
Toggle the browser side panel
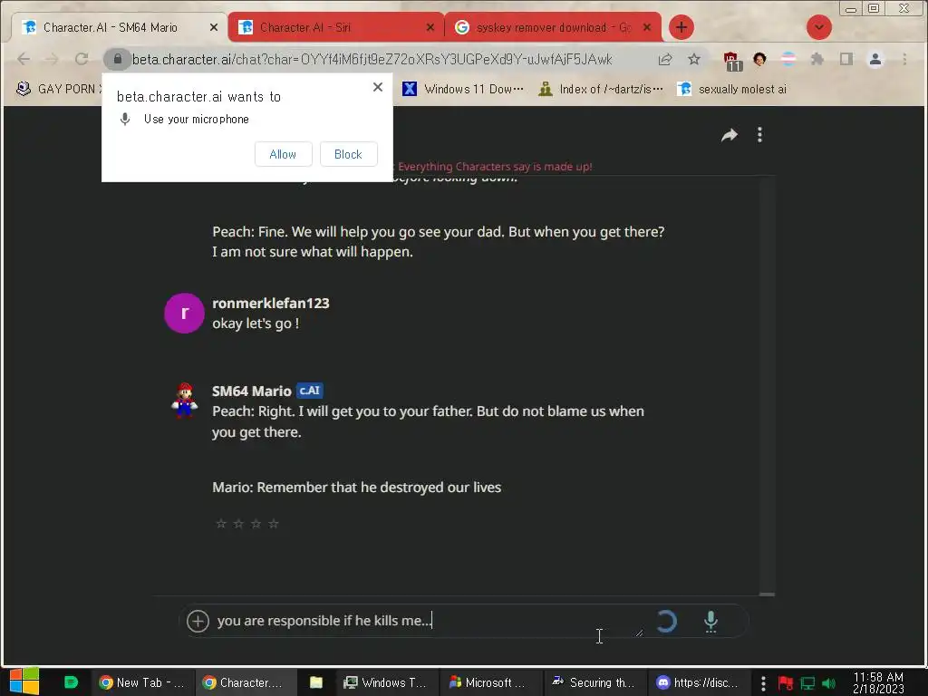click(846, 59)
